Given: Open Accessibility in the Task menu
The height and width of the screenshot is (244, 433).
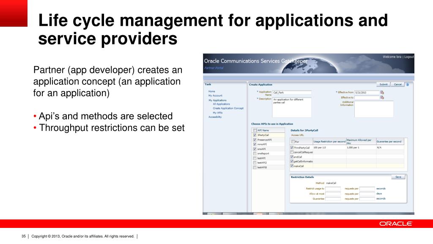Looking at the screenshot, I should pyautogui.click(x=215, y=117).
